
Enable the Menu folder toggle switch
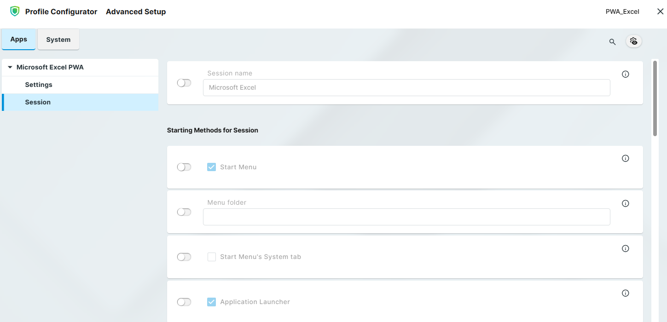click(184, 212)
